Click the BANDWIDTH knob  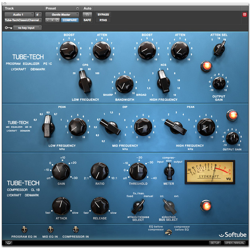click(124, 84)
